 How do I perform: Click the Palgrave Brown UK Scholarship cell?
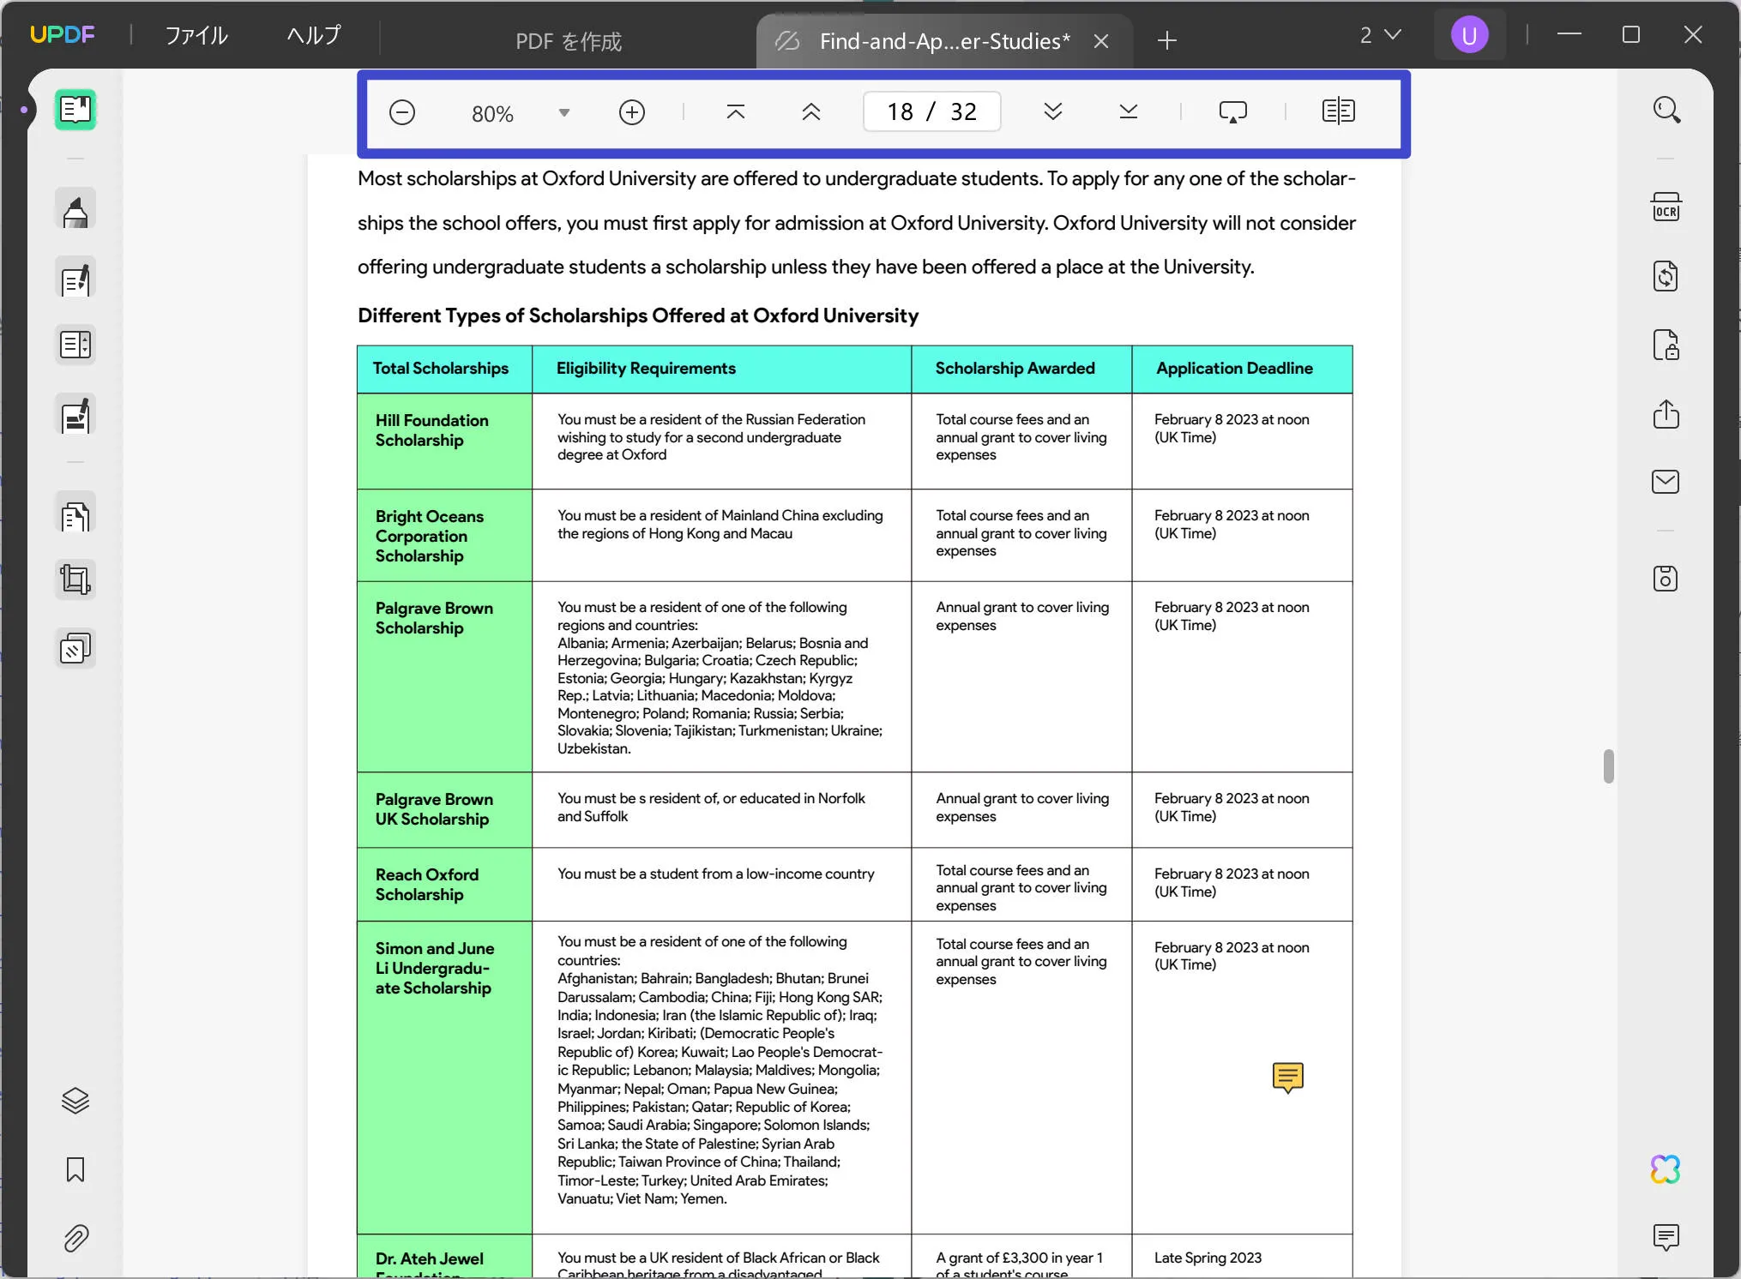[445, 810]
